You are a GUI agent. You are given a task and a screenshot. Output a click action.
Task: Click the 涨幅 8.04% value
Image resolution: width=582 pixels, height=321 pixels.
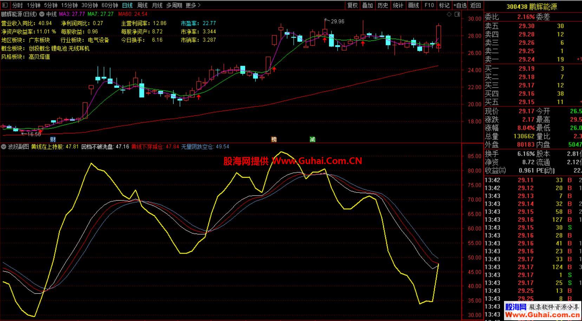point(526,128)
